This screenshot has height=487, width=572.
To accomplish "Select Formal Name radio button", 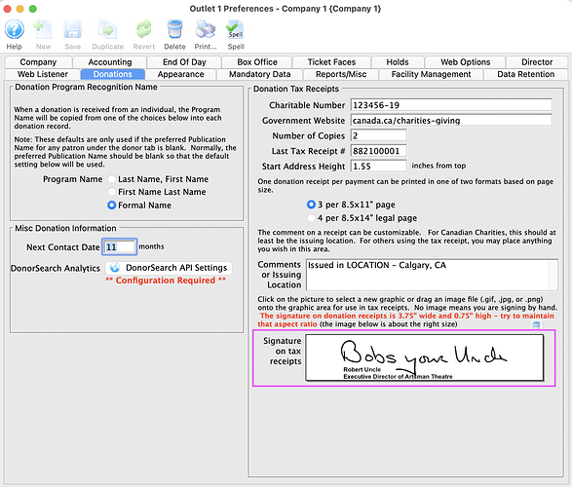I will [x=112, y=206].
